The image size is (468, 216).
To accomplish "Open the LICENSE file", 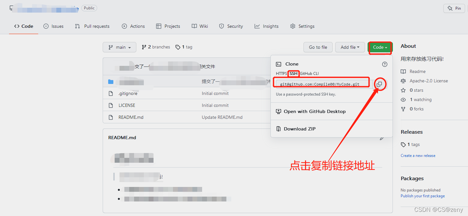I will click(127, 105).
